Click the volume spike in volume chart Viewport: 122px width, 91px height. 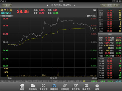coord(58,72)
